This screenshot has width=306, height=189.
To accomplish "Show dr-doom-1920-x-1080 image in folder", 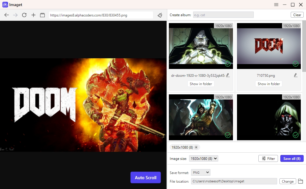I will pos(201,84).
